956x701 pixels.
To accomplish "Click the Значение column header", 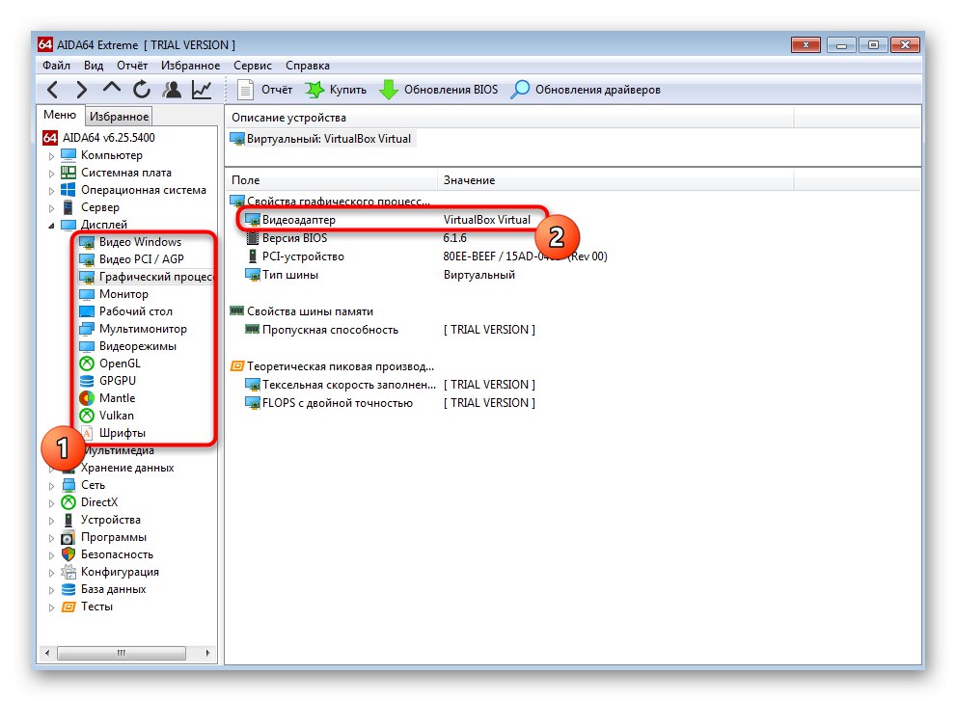I will point(615,180).
